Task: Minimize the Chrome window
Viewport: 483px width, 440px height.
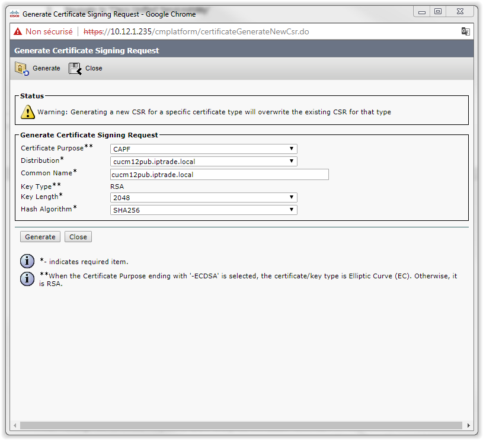Action: tap(422, 12)
